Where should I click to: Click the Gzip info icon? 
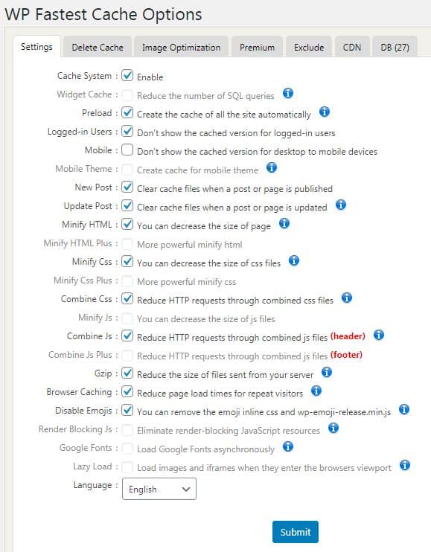[327, 372]
